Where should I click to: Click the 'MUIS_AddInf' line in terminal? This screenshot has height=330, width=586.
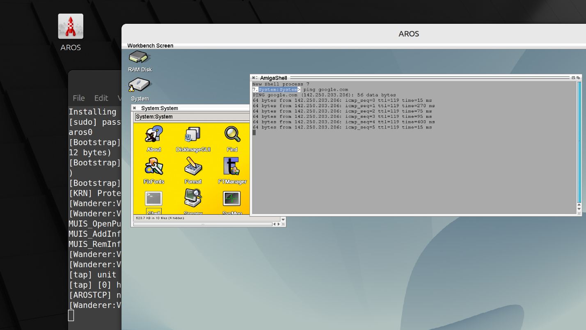coord(95,234)
